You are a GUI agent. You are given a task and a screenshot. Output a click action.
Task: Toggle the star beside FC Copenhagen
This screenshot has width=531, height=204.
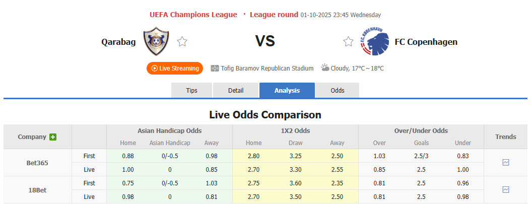pyautogui.click(x=348, y=42)
